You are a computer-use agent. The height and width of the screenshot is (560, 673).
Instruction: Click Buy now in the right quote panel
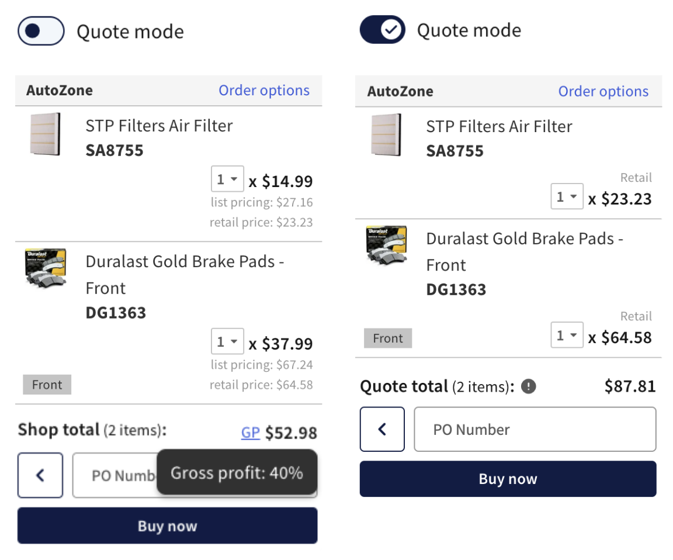(508, 479)
